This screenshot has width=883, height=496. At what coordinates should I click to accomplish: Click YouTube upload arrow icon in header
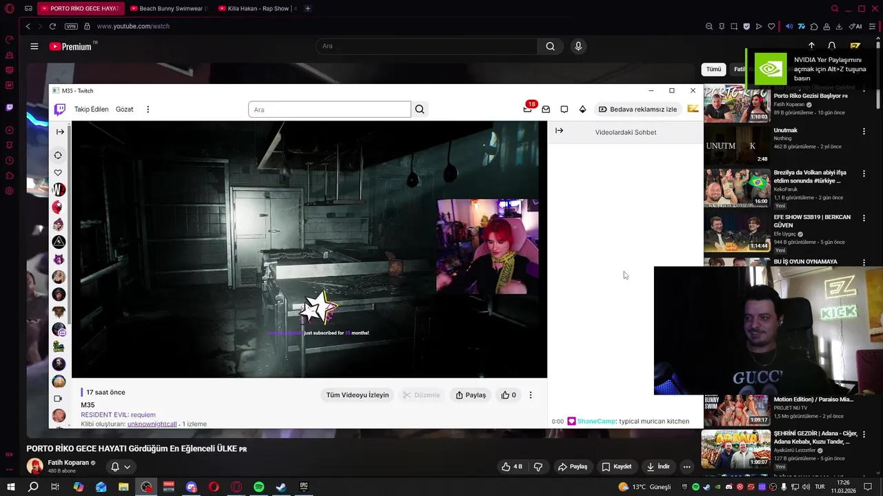coord(811,46)
